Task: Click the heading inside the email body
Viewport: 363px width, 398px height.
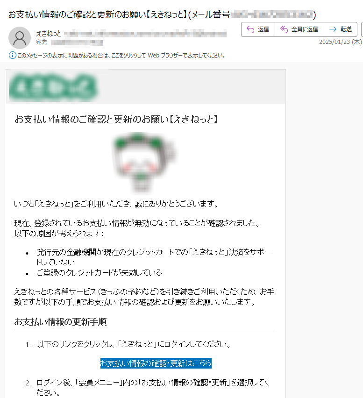Action: (x=116, y=119)
